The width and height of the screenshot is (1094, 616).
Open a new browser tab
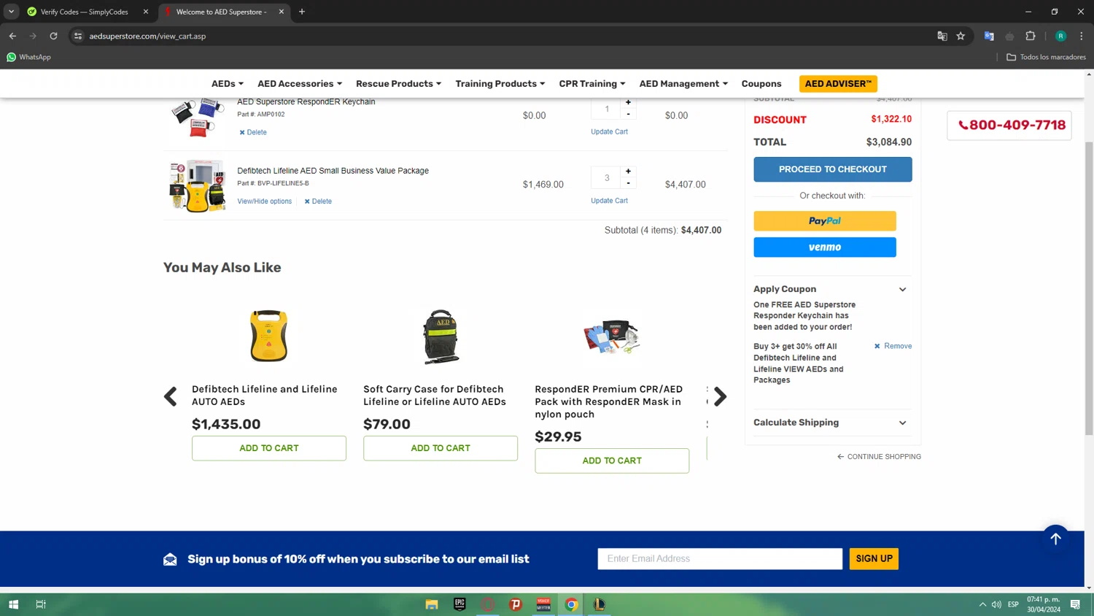coord(302,12)
